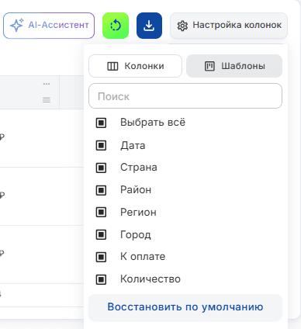Viewport: 301px width, 329px height.
Task: Open Настройка колонок settings
Action: click(229, 26)
